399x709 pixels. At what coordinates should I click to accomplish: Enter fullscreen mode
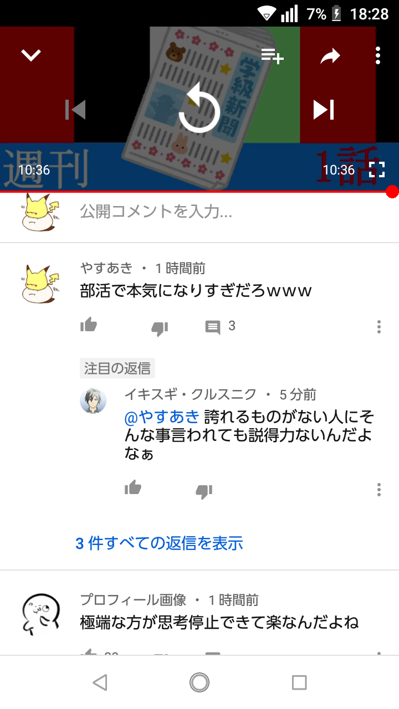(377, 169)
